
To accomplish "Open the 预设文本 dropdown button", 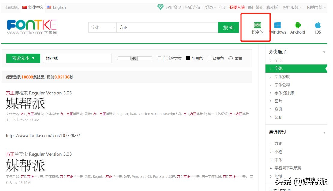I will pos(23,58).
